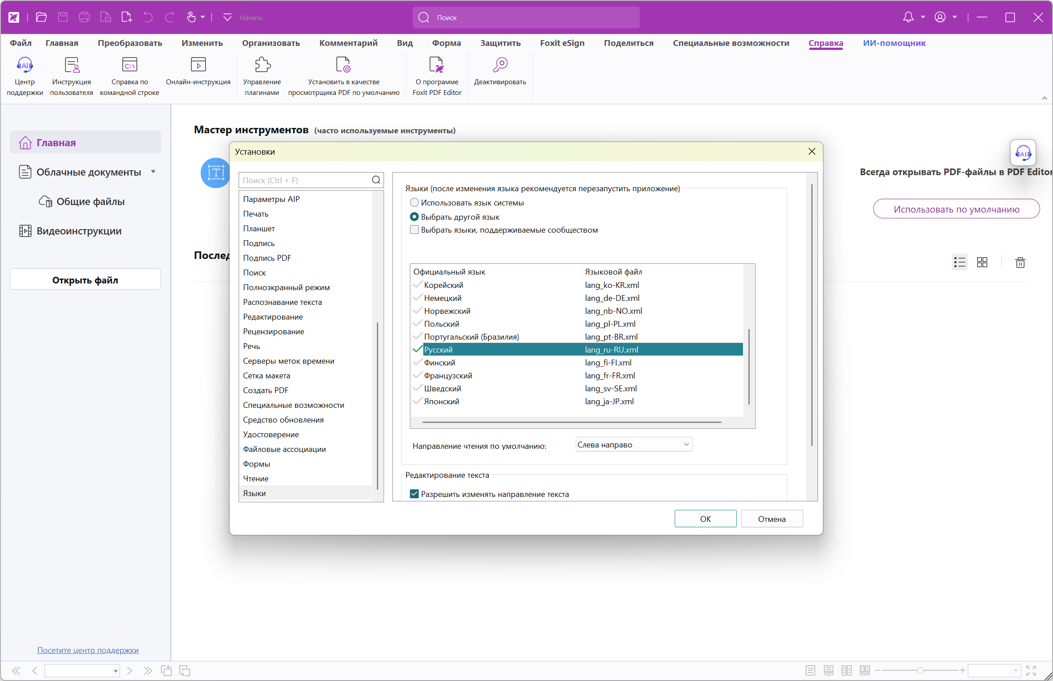Check Выбрать языки, поддерживаемые сообществом

[x=414, y=230]
